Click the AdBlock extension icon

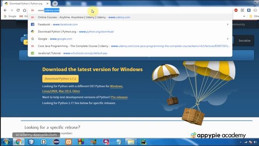pyautogui.click(x=236, y=10)
